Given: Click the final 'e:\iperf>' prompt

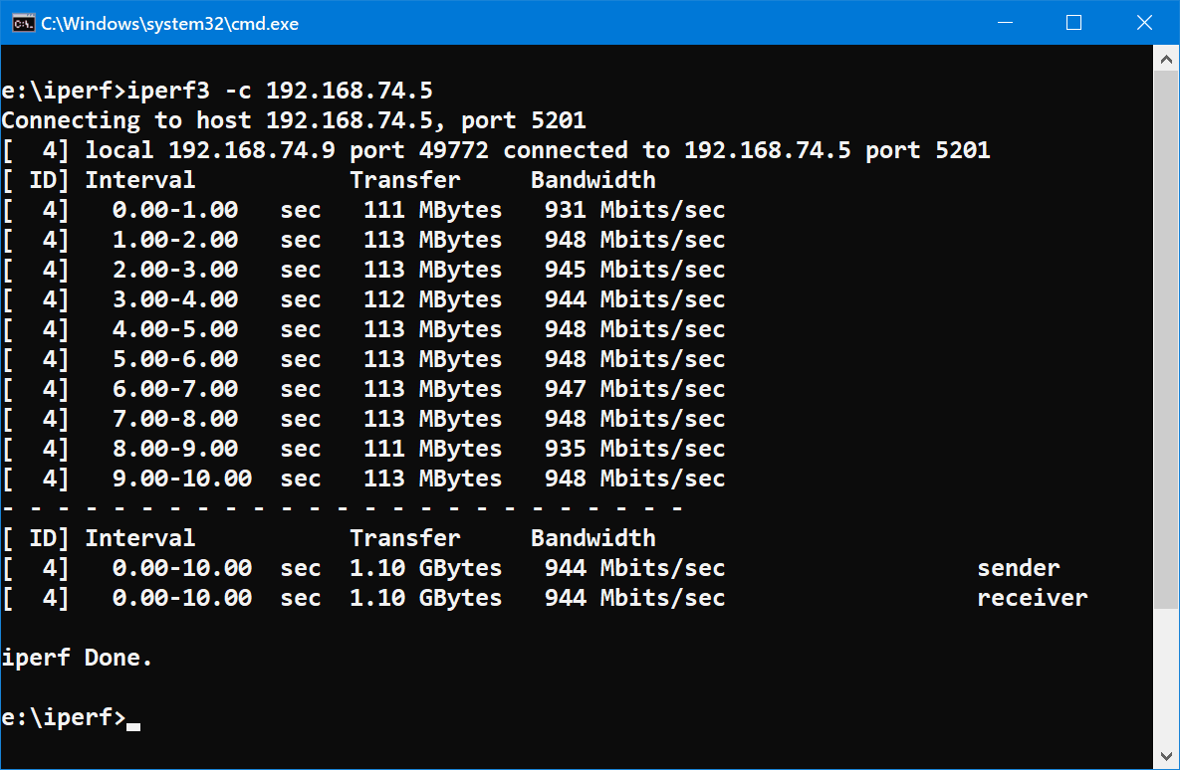Looking at the screenshot, I should pos(63,717).
